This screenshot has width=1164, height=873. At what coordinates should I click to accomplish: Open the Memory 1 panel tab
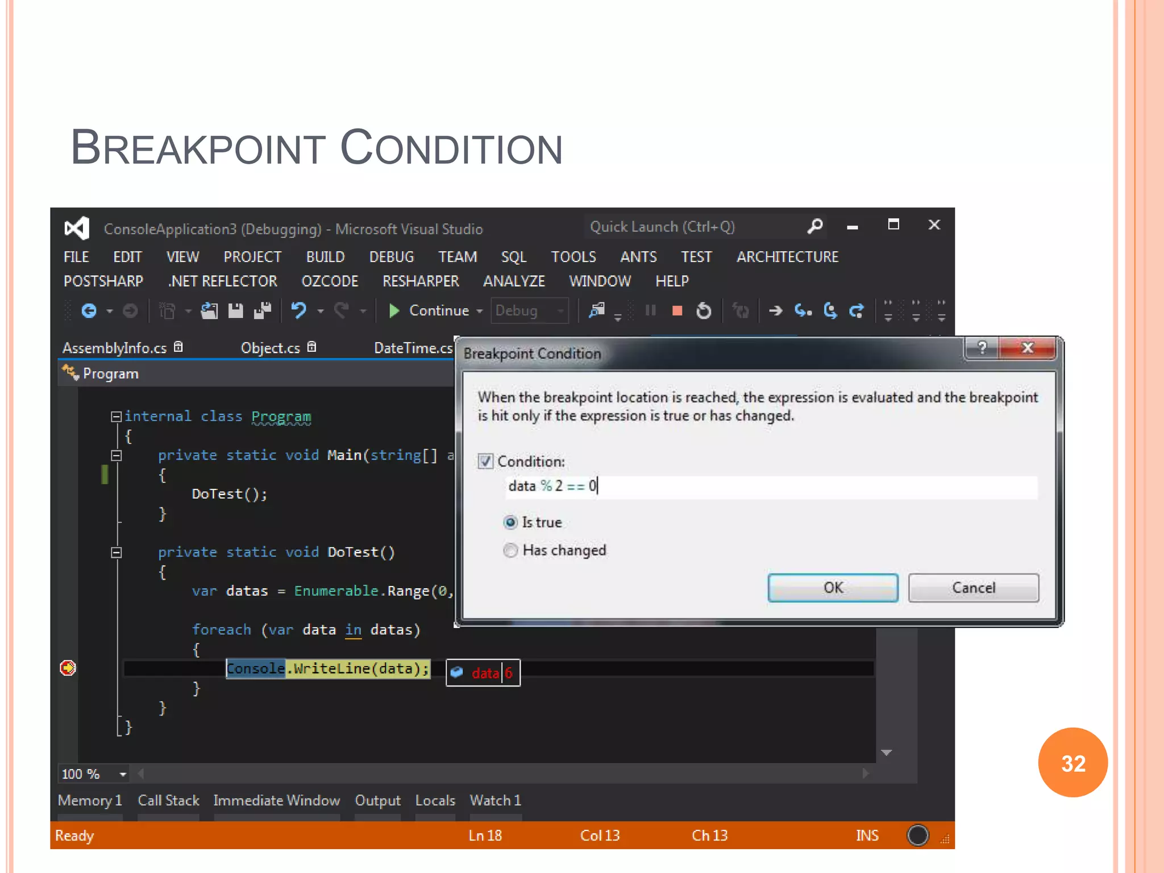pyautogui.click(x=90, y=800)
